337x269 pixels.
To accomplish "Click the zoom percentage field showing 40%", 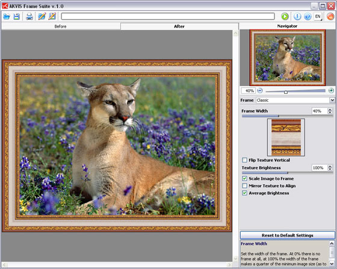I will pyautogui.click(x=248, y=91).
